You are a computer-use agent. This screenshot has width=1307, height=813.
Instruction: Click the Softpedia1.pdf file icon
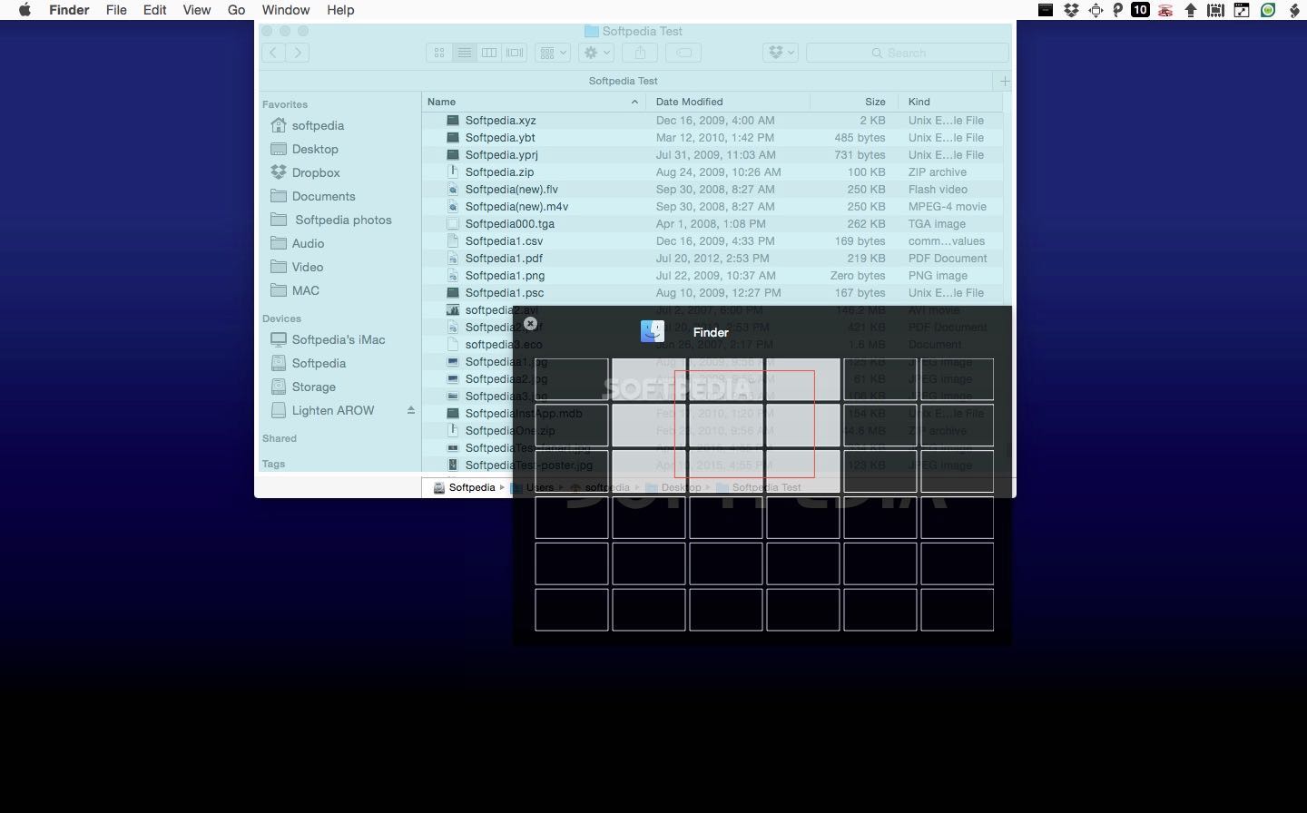coord(453,258)
